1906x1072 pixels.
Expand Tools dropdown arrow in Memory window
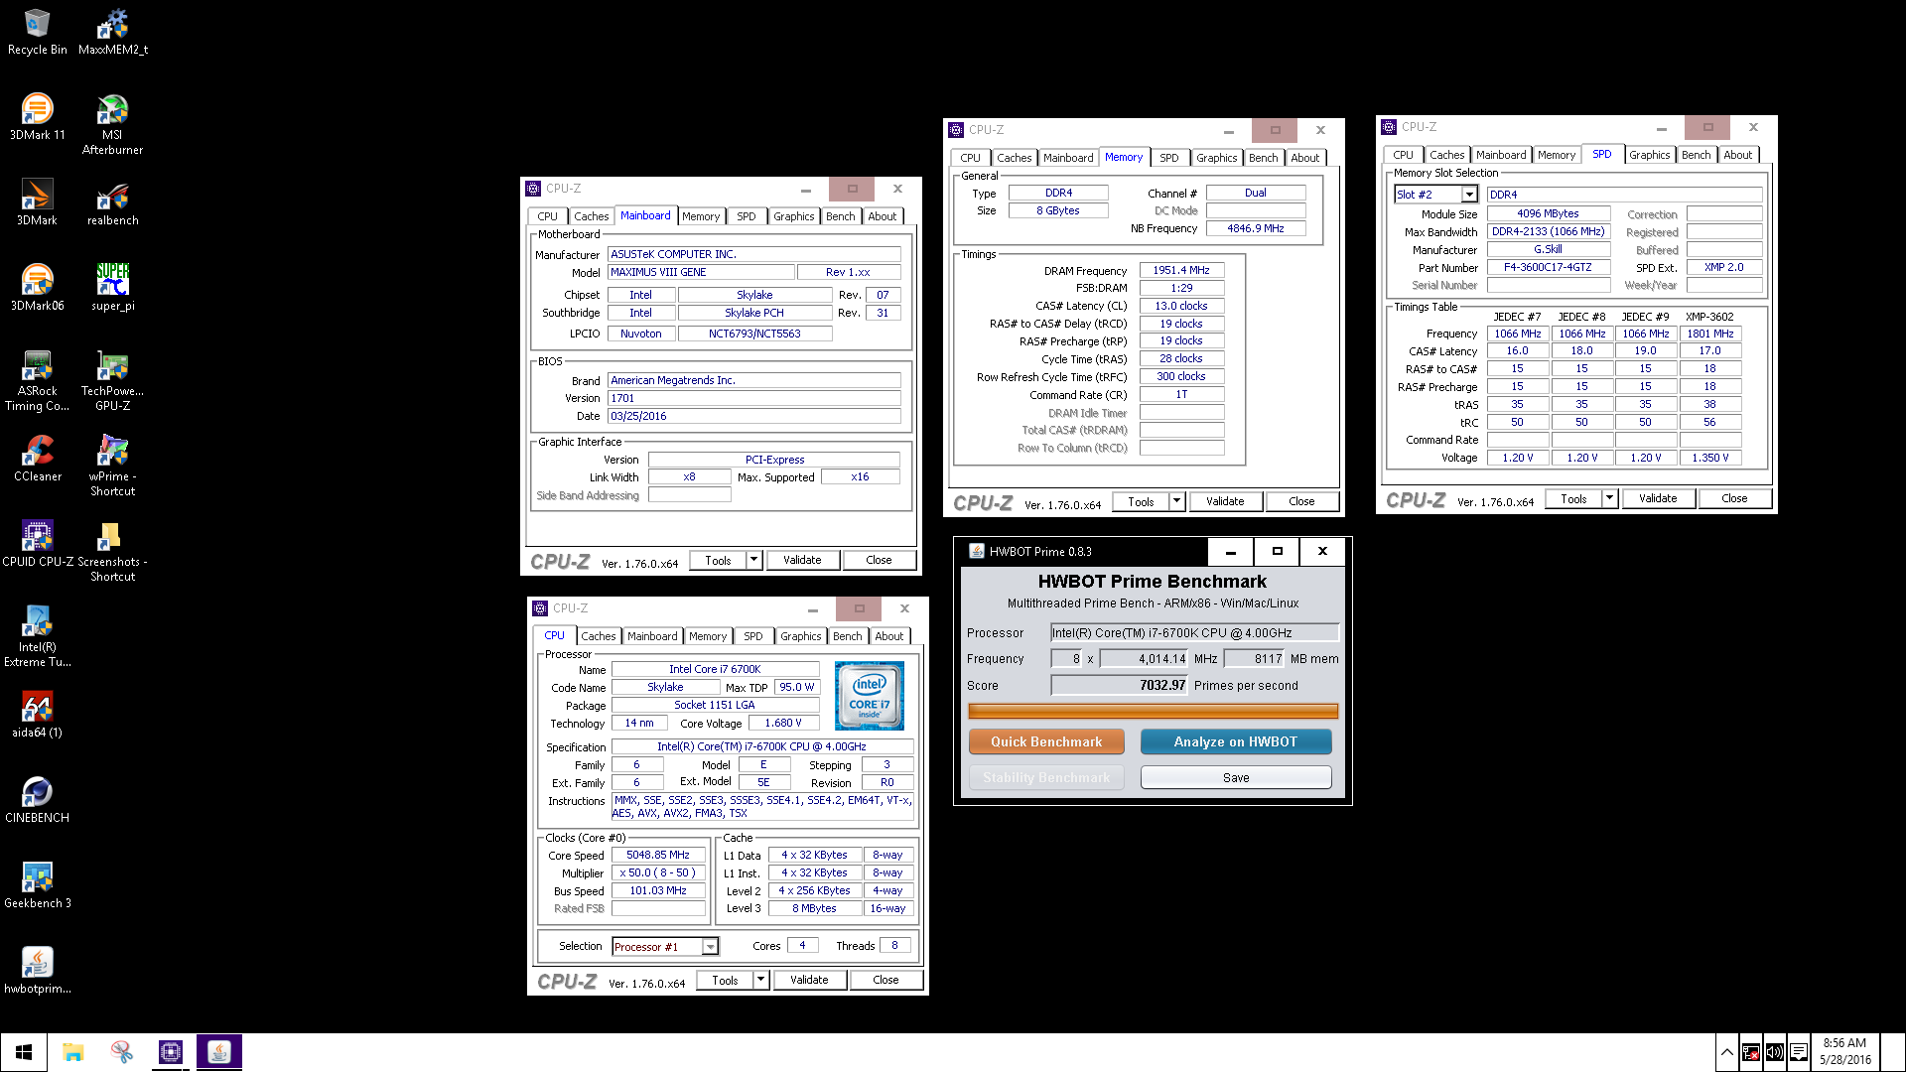click(x=1176, y=501)
